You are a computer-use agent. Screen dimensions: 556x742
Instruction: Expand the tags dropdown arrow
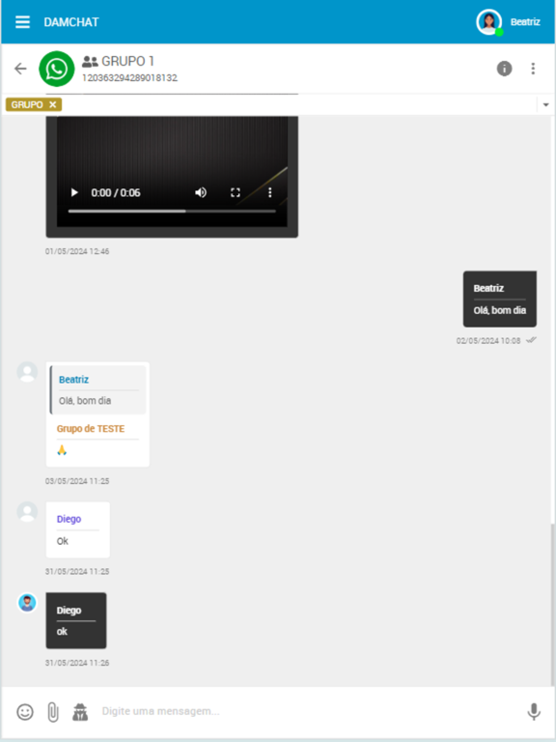(x=545, y=104)
